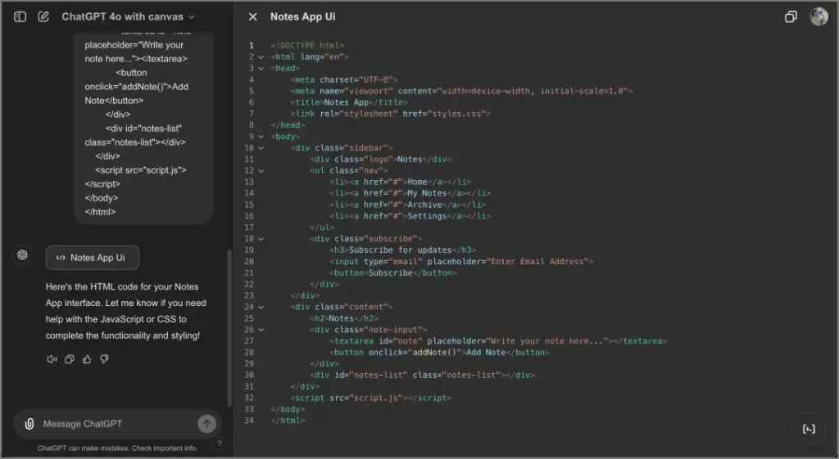Close the Notes App Ui canvas
The image size is (839, 459).
pos(252,16)
